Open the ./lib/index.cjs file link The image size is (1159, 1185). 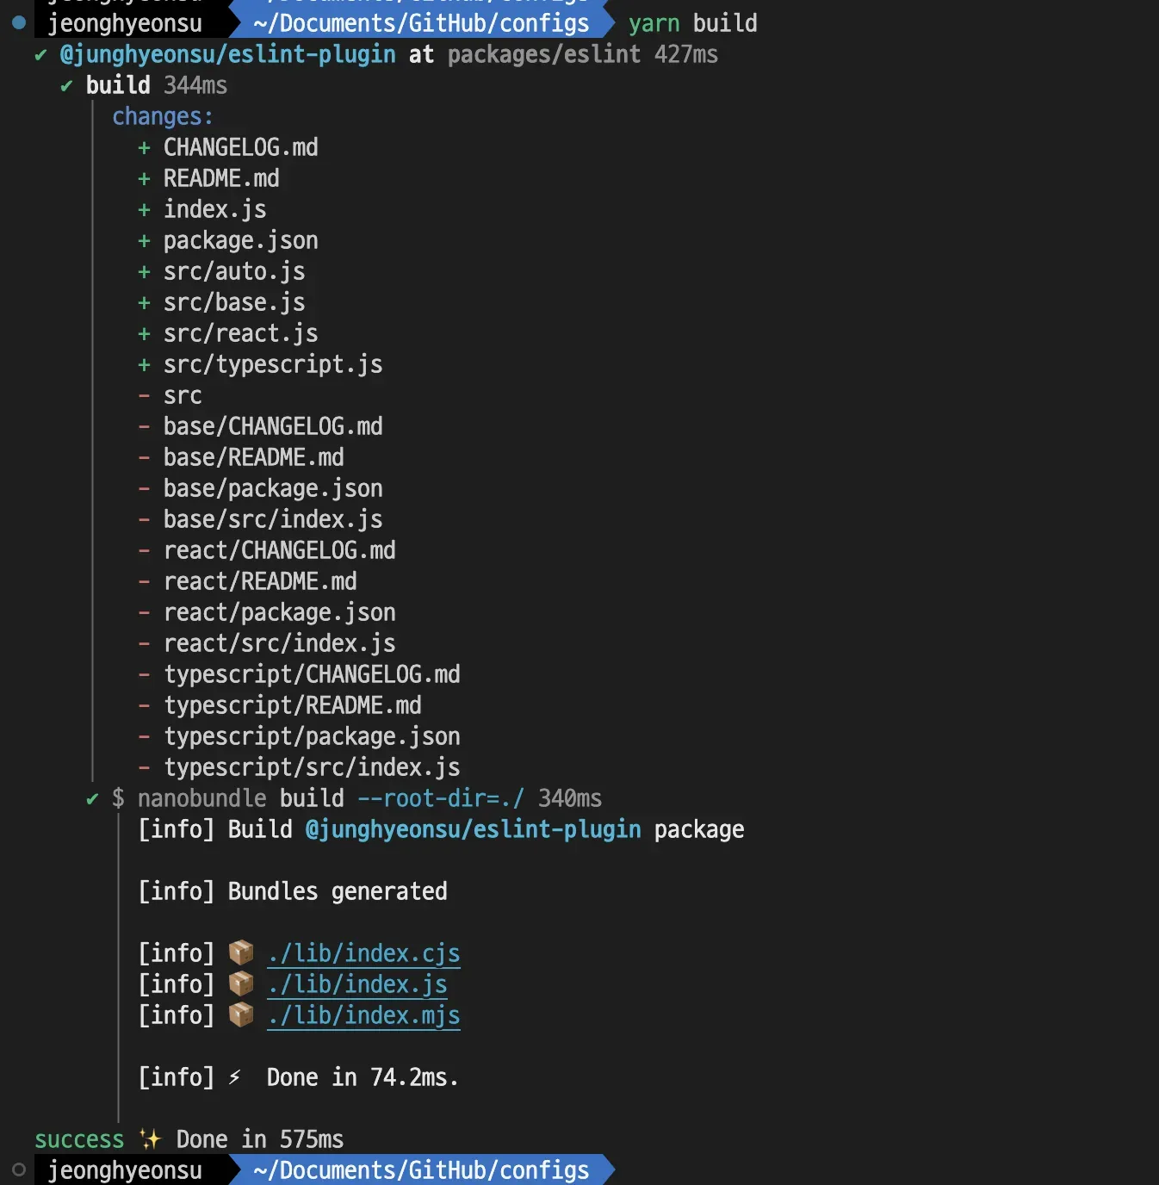363,953
